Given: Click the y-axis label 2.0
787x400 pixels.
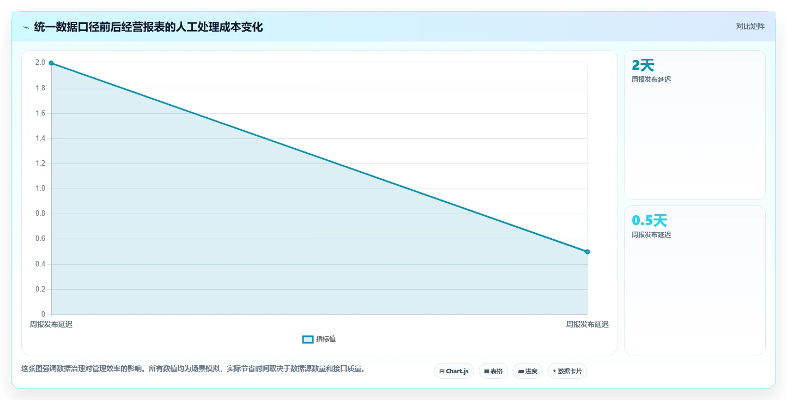Looking at the screenshot, I should click(x=40, y=63).
